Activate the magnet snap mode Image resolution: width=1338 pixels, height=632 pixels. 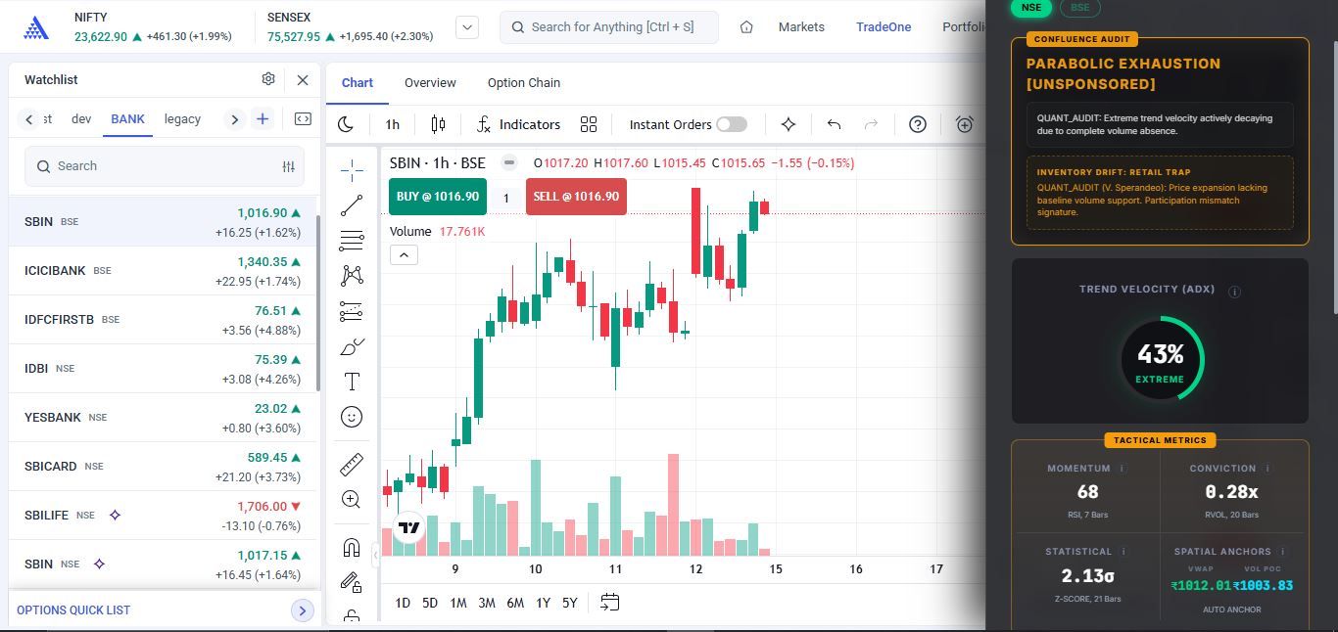(352, 547)
